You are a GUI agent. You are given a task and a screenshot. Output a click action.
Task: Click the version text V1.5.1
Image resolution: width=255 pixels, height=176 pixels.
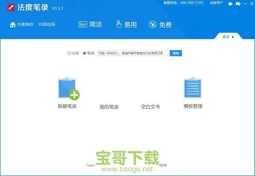click(x=57, y=8)
